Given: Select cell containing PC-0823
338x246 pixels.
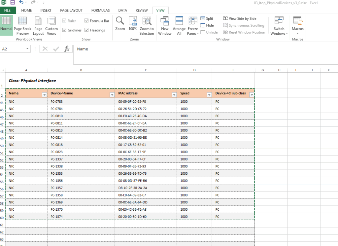Looking at the screenshot, I should (x=81, y=152).
